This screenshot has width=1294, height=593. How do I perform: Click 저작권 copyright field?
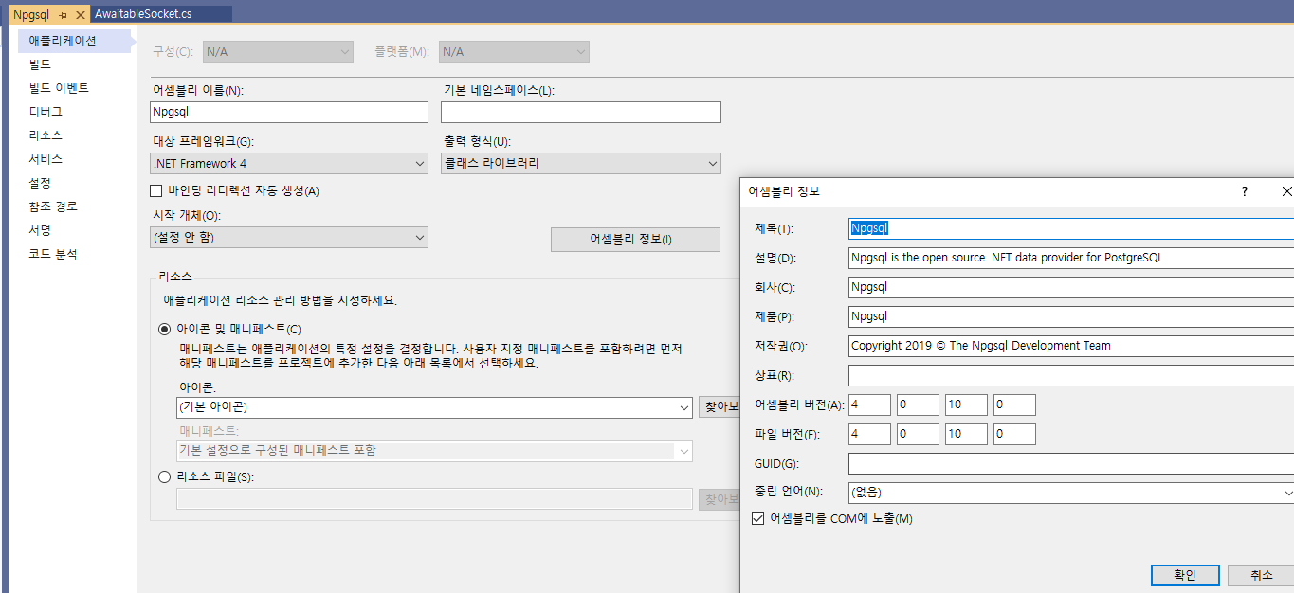(x=1071, y=346)
